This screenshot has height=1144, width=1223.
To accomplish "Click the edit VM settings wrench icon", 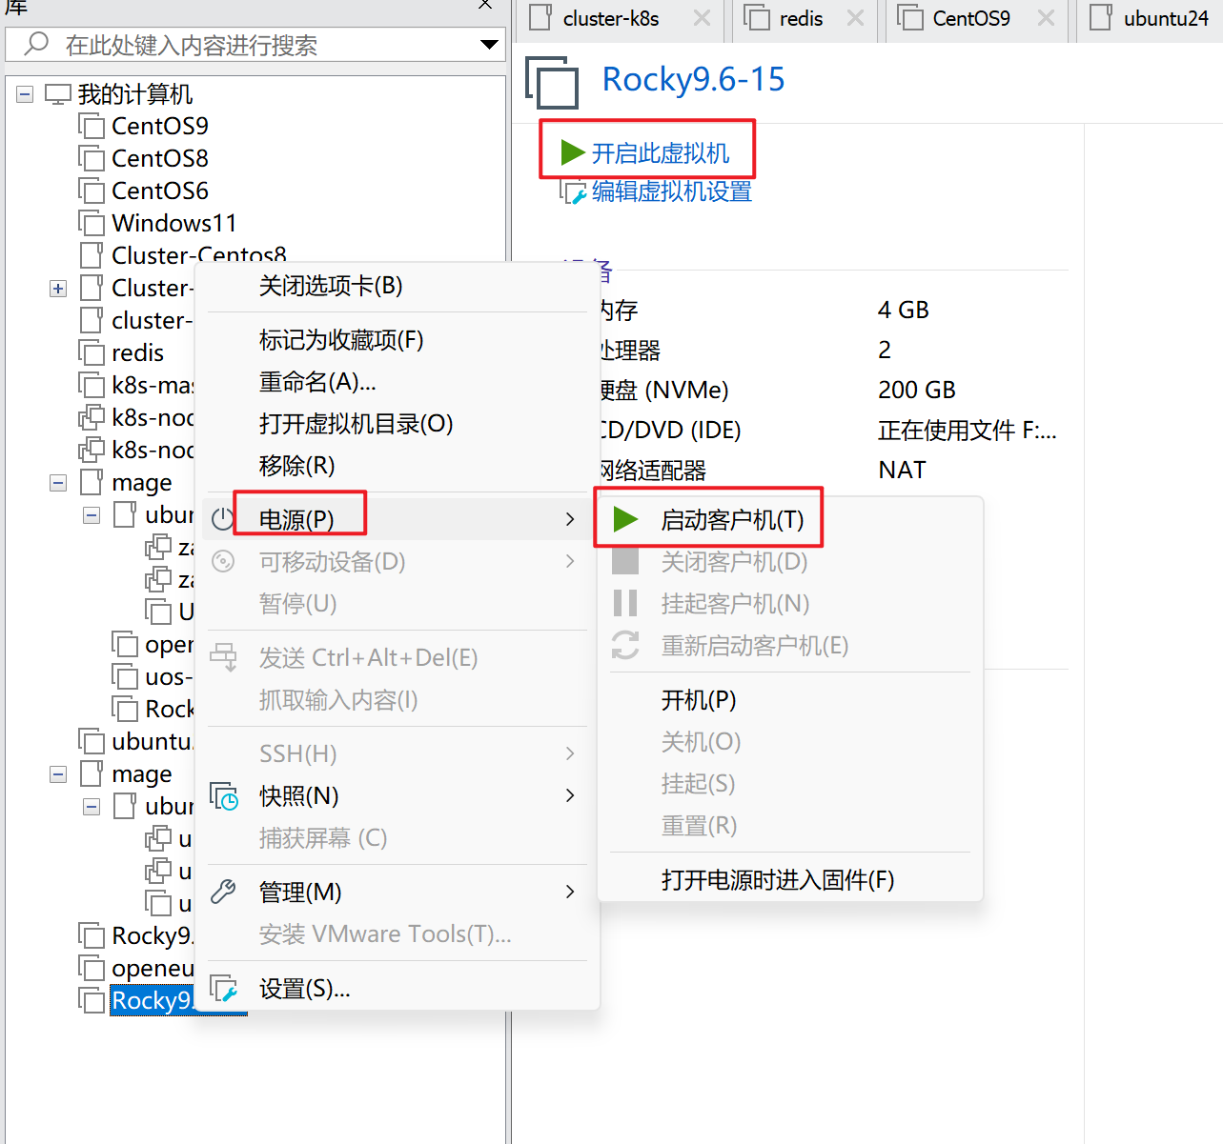I will coord(573,193).
